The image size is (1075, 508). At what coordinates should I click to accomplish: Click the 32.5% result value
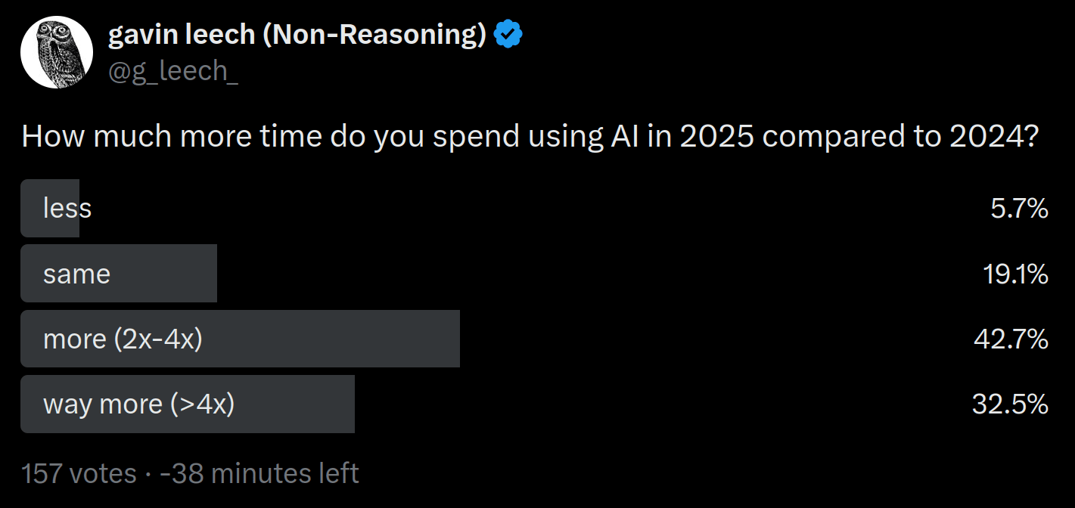point(1010,404)
